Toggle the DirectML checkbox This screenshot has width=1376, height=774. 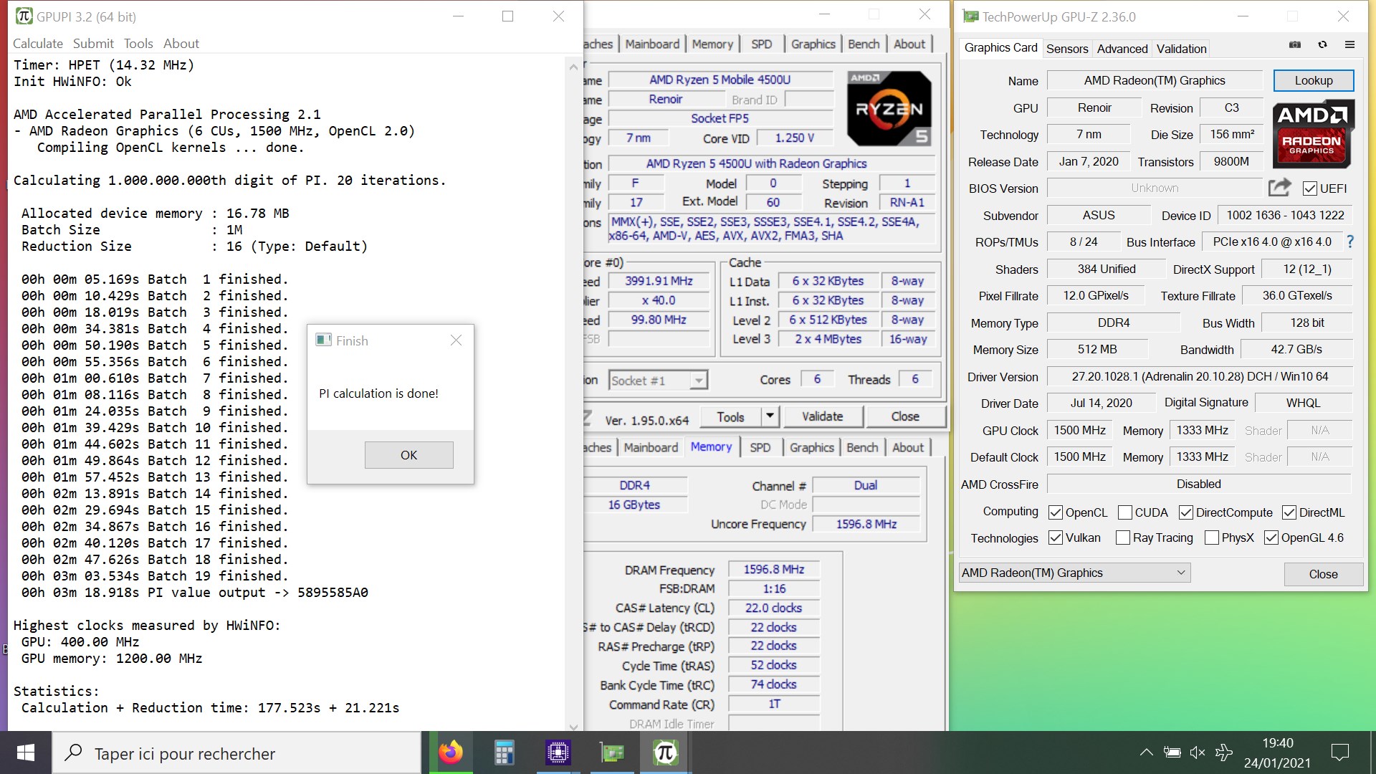1289,512
